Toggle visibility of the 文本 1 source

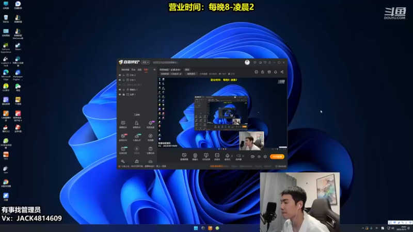(x=120, y=80)
